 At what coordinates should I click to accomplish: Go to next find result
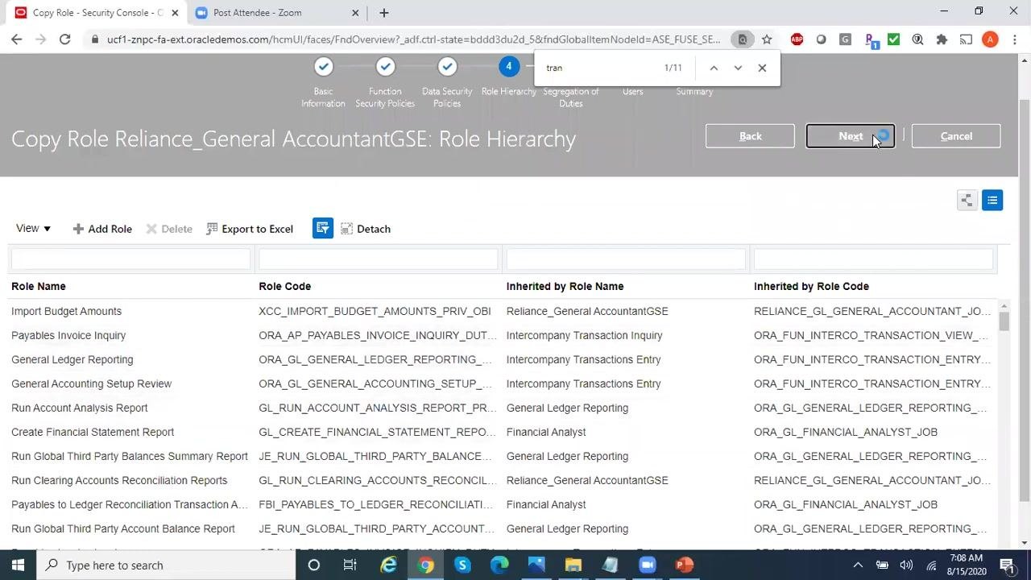(x=738, y=68)
